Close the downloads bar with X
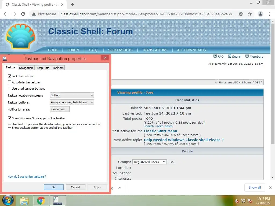The height and width of the screenshot is (206, 275). point(270,187)
